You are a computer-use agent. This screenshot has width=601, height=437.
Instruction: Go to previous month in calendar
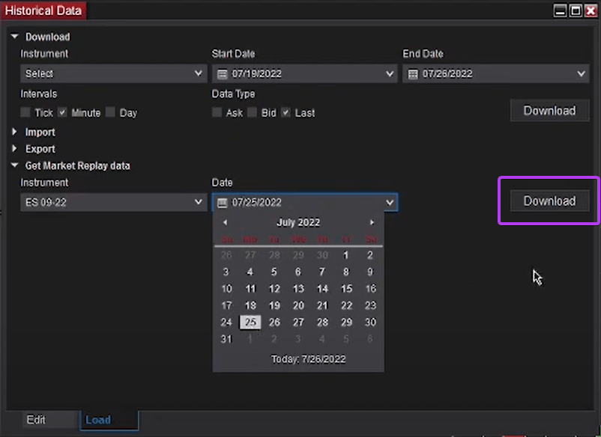[x=225, y=222]
